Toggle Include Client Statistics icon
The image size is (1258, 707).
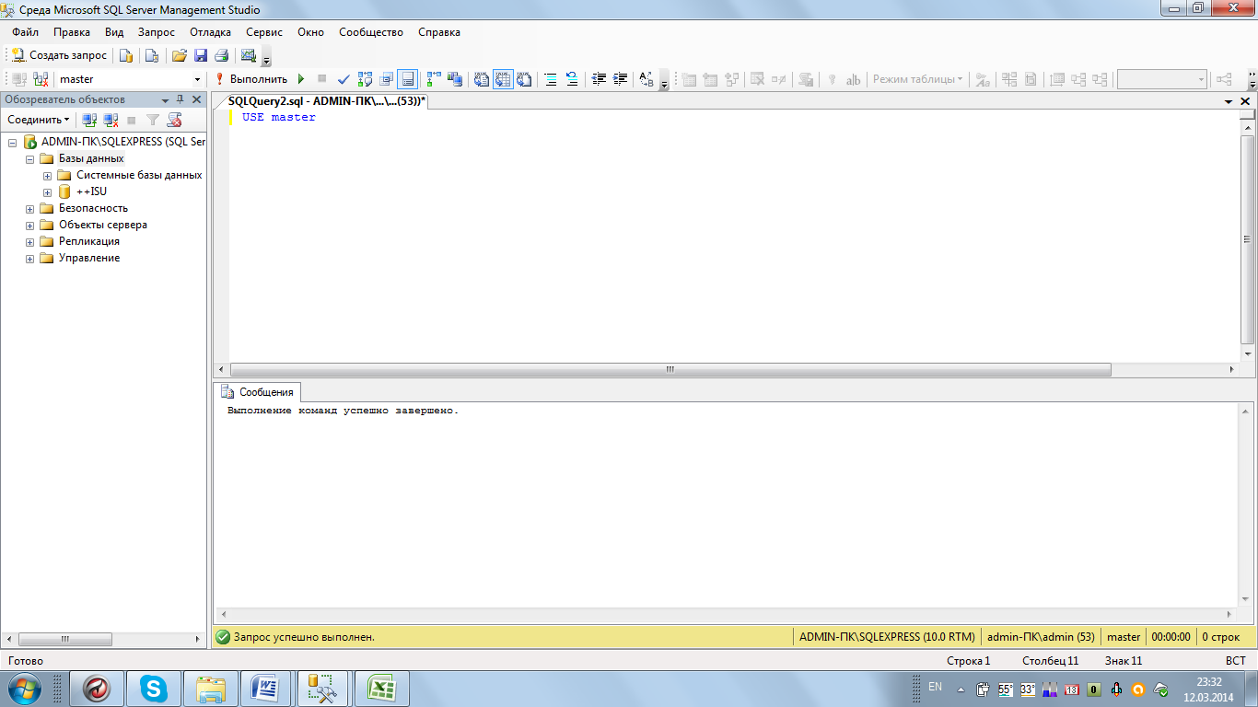coord(455,79)
